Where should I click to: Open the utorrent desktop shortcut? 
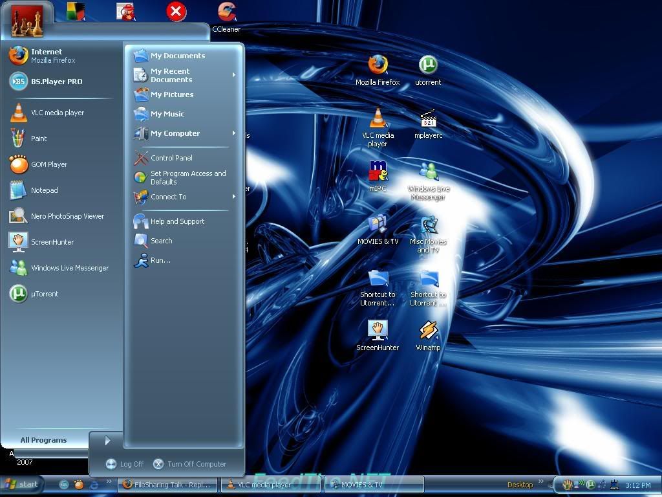(x=428, y=71)
